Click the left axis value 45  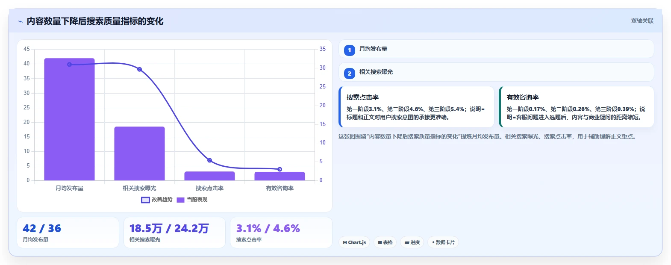point(26,49)
